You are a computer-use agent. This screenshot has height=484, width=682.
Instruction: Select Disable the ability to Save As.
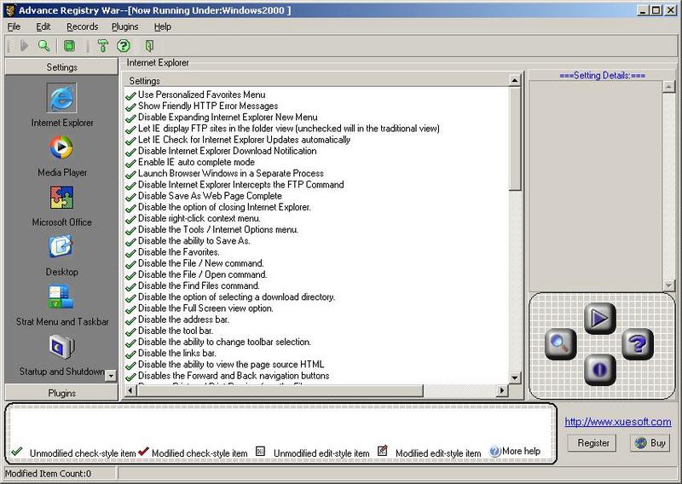pos(194,241)
